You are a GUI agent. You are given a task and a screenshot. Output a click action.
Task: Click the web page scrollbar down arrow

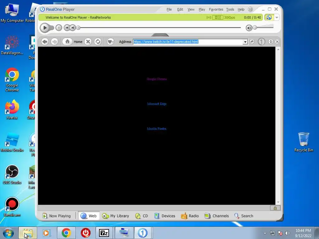(x=278, y=202)
